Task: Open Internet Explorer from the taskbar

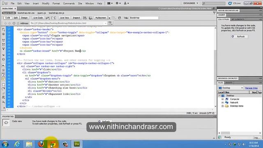Action: click(17, 144)
